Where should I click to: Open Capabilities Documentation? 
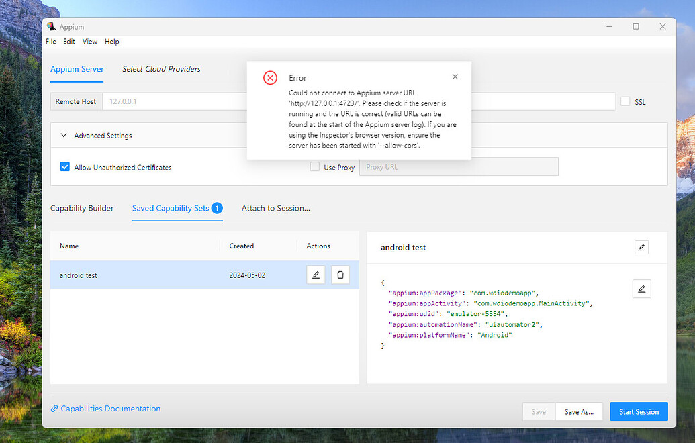[x=111, y=409]
